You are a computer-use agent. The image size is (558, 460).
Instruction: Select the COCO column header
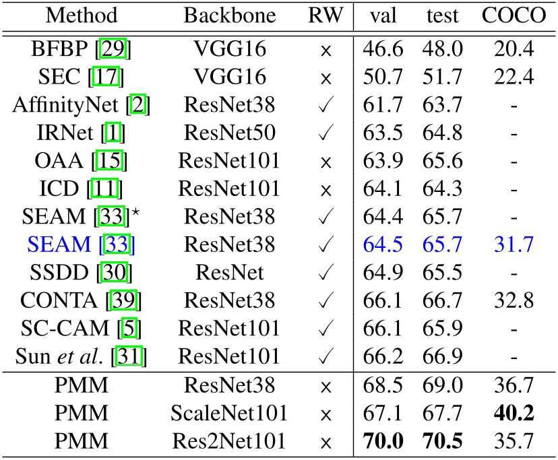pos(513,15)
